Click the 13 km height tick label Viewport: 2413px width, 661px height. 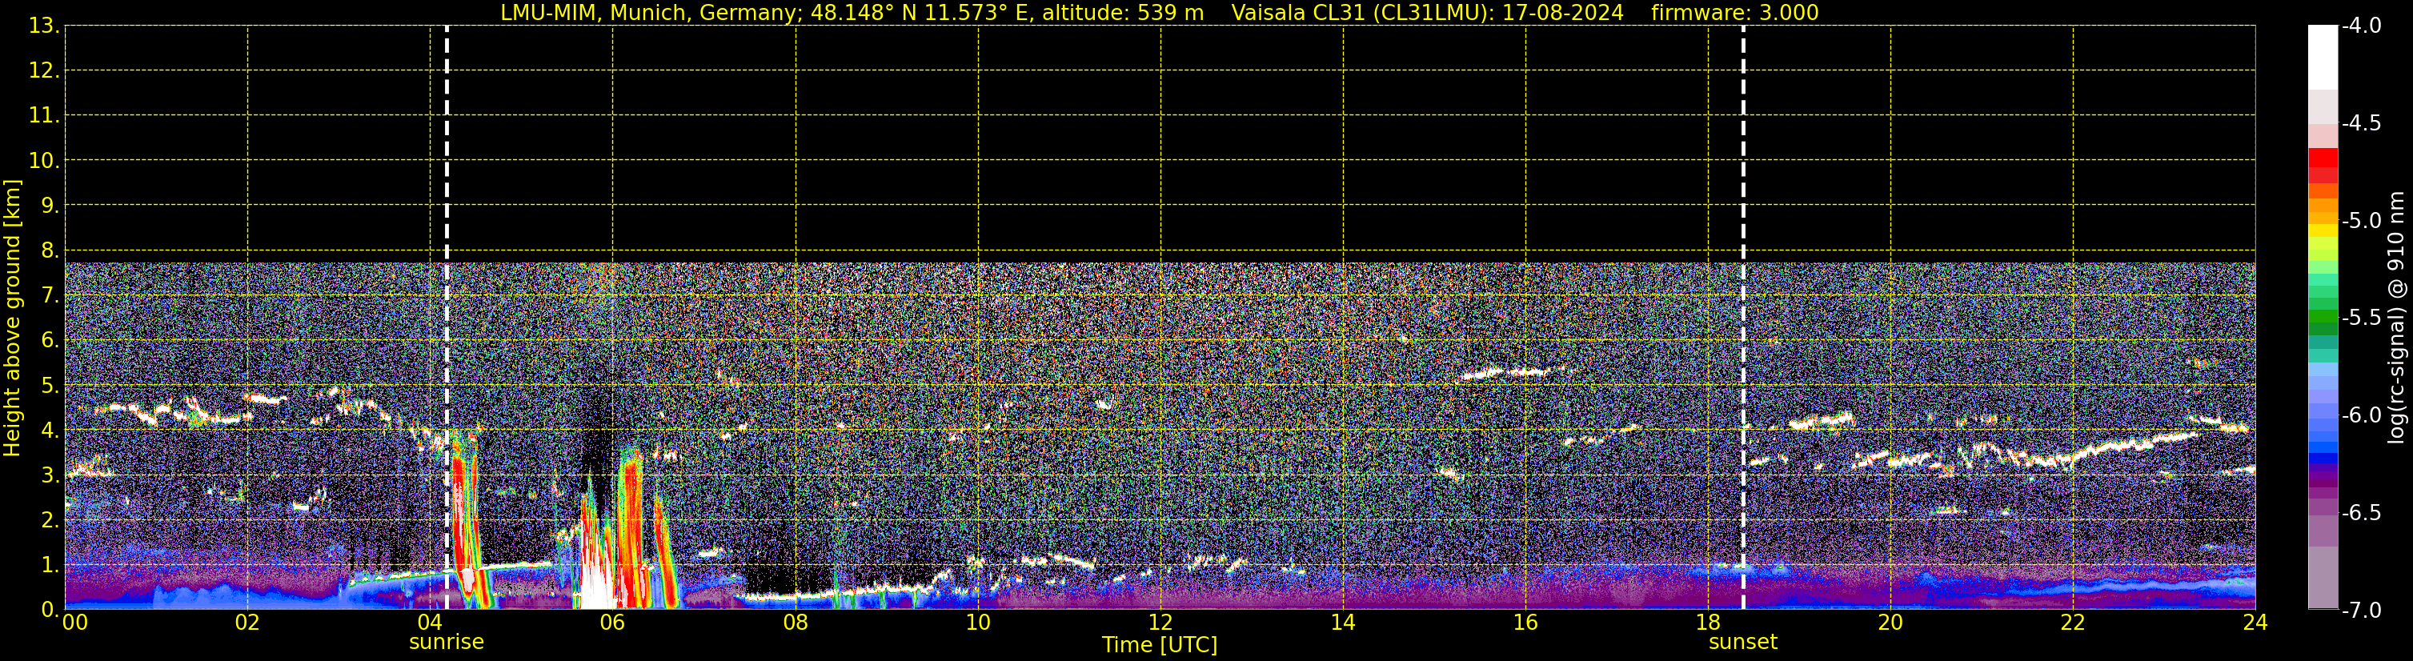point(43,26)
